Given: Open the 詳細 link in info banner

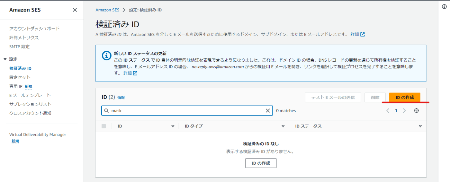Looking at the screenshot, I should [130, 73].
